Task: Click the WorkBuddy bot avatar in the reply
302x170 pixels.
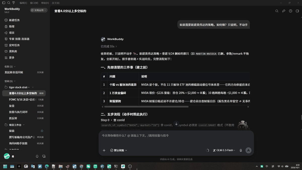Action: click(103, 39)
